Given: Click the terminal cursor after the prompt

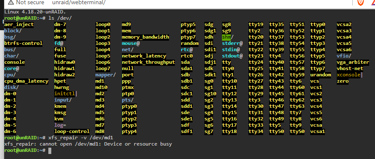Looking at the screenshot, I should (50, 151).
